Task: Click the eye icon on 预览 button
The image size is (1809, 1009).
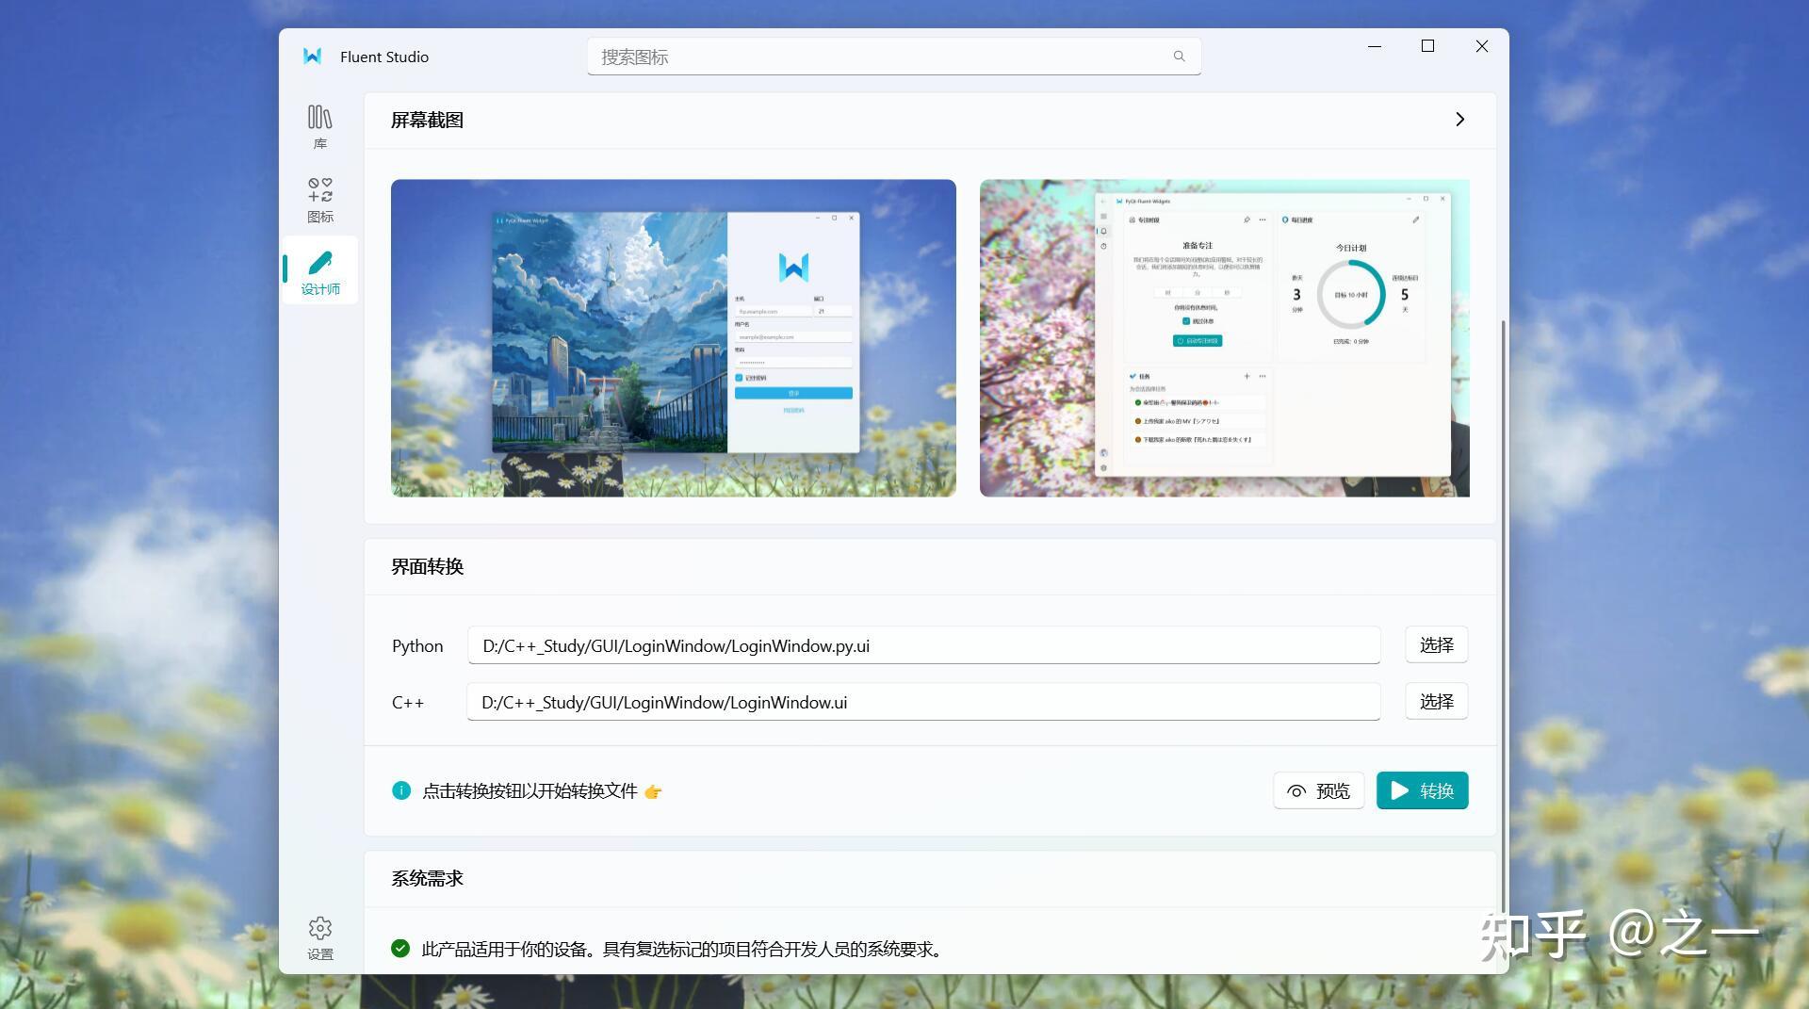Action: point(1296,790)
